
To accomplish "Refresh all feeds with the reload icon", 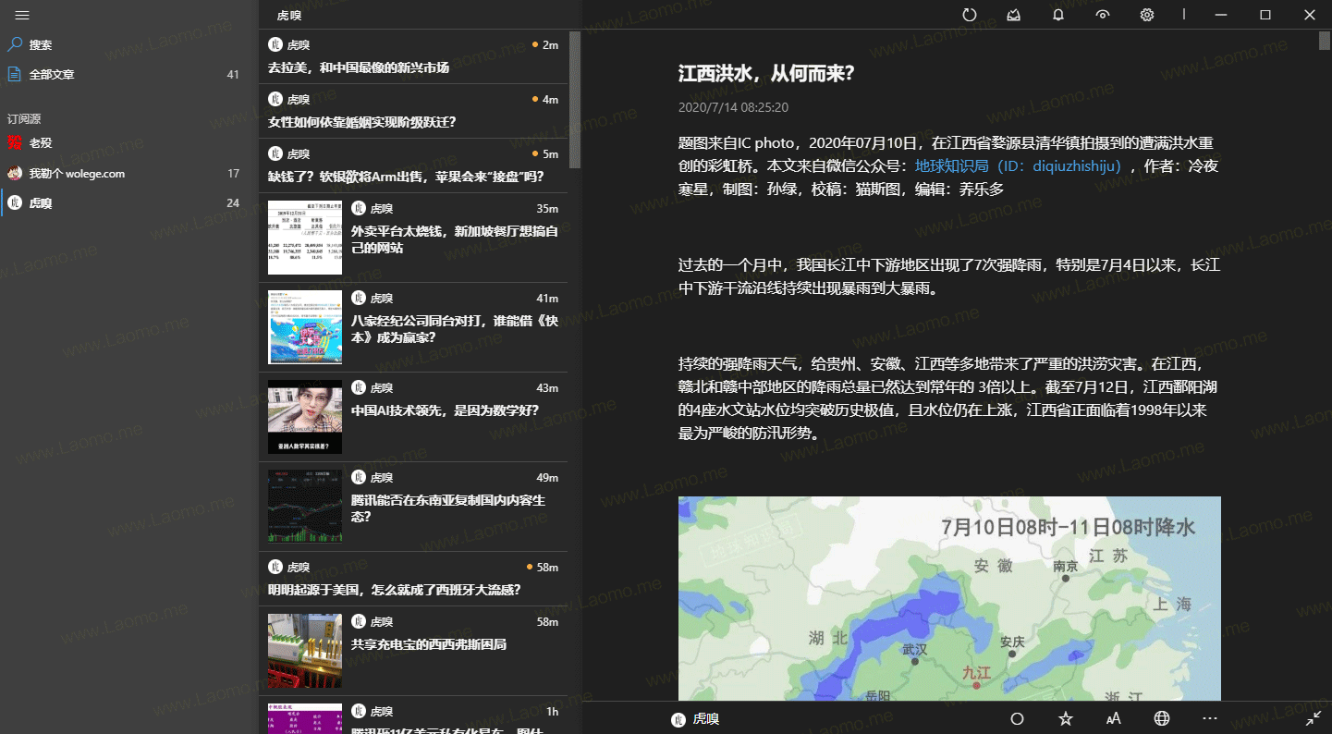I will (970, 15).
